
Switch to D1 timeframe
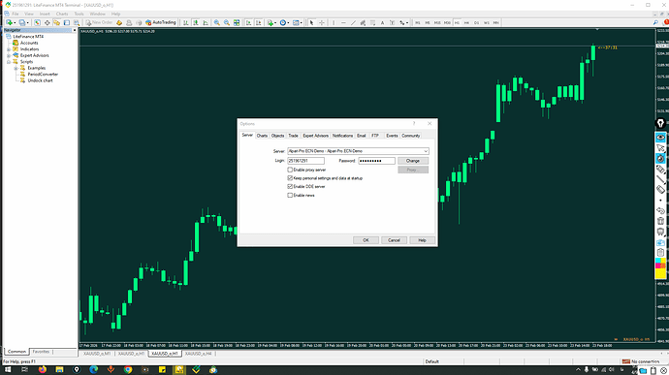477,22
